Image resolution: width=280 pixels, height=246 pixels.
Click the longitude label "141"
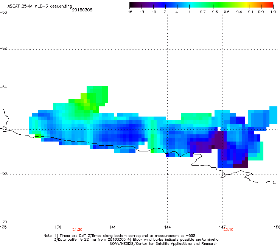(x=113, y=227)
